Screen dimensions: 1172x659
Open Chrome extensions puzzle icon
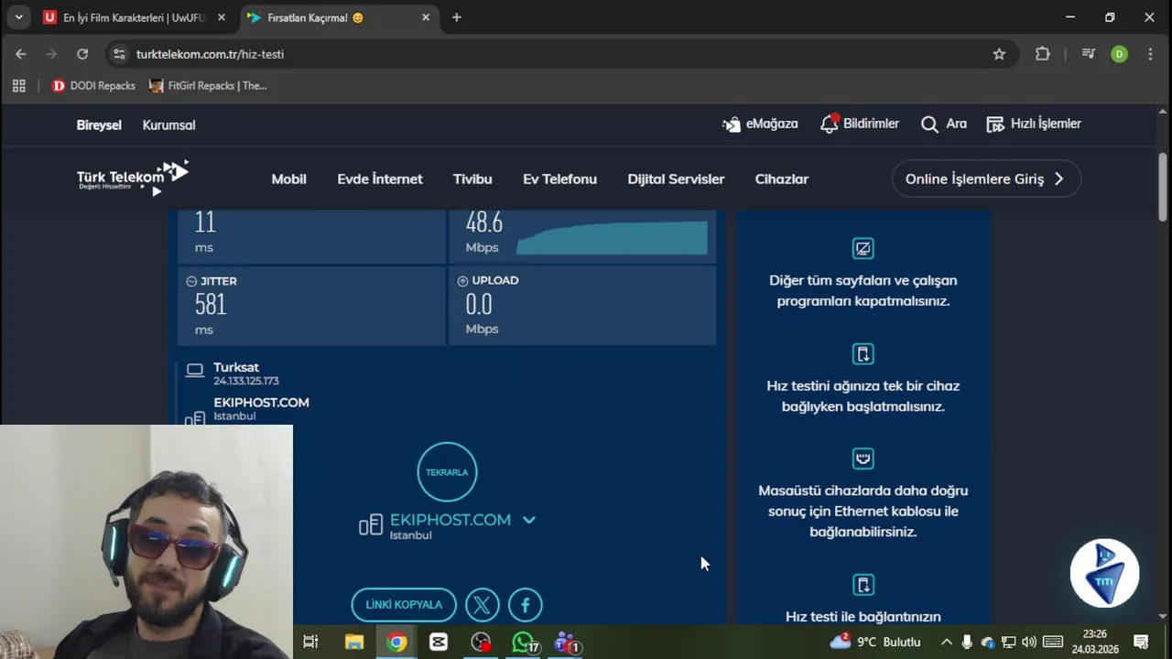[x=1042, y=54]
